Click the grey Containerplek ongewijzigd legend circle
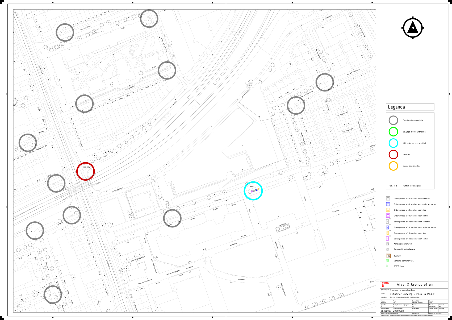 [x=393, y=120]
